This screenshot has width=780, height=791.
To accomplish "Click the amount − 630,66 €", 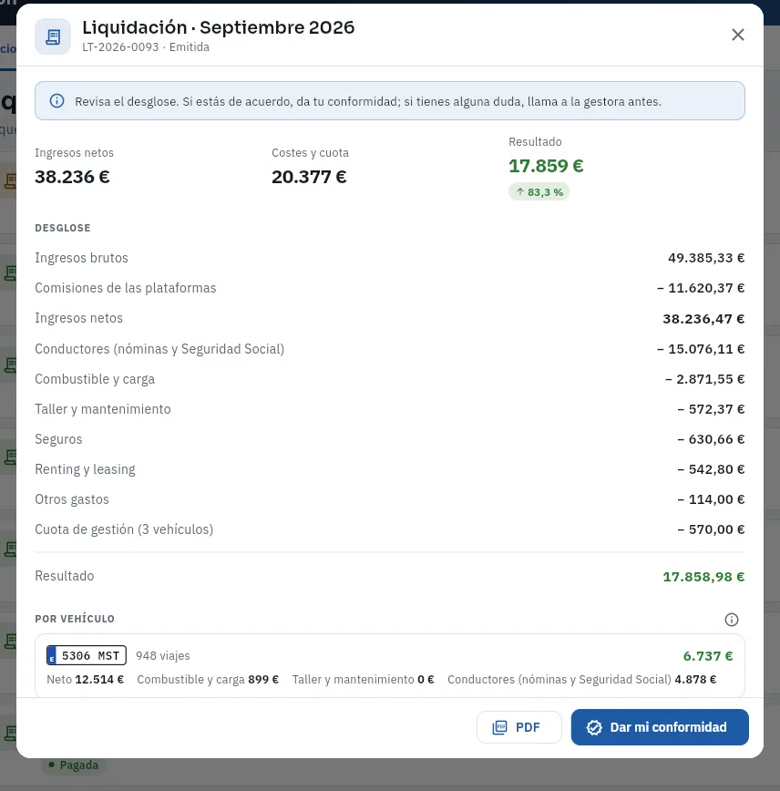I will point(711,439).
